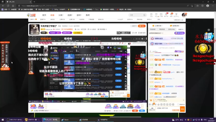The height and width of the screenshot is (122, 216).
Task: Toggle the 屏蔽特效 checkbox
Action: (x=178, y=104)
